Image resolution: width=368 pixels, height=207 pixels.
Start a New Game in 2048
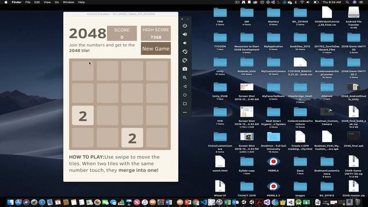[x=156, y=48]
